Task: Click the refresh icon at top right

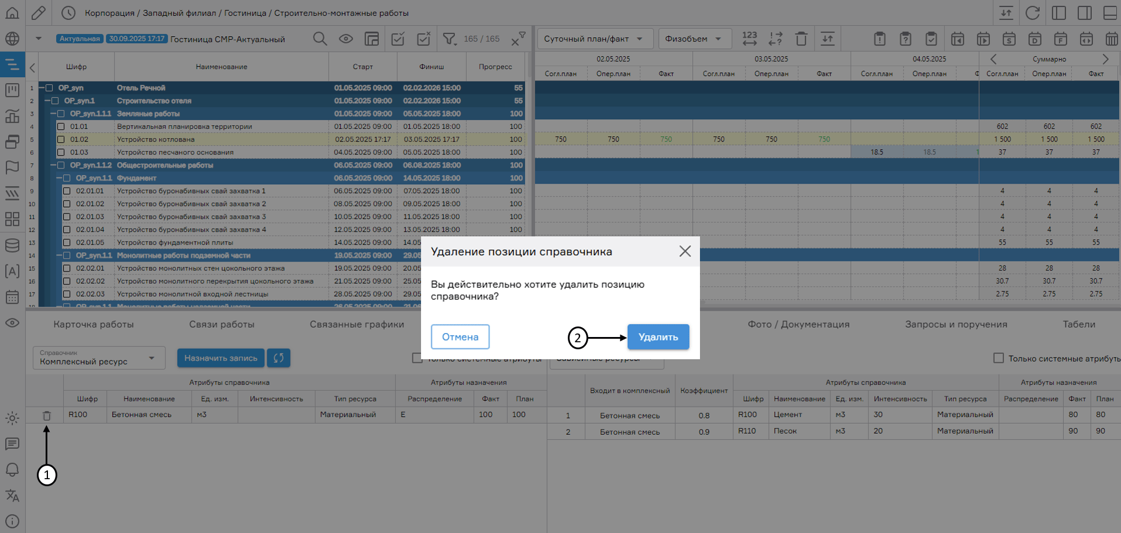Action: click(1033, 12)
